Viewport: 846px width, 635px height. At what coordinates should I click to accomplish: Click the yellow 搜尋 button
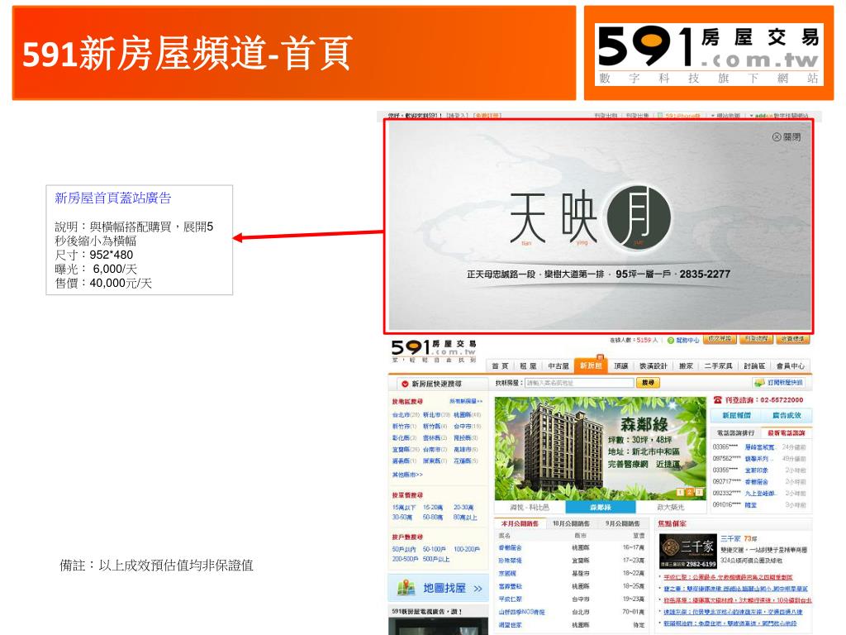point(648,383)
